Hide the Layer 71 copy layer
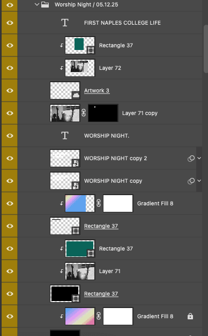This screenshot has width=208, height=336. point(10,113)
